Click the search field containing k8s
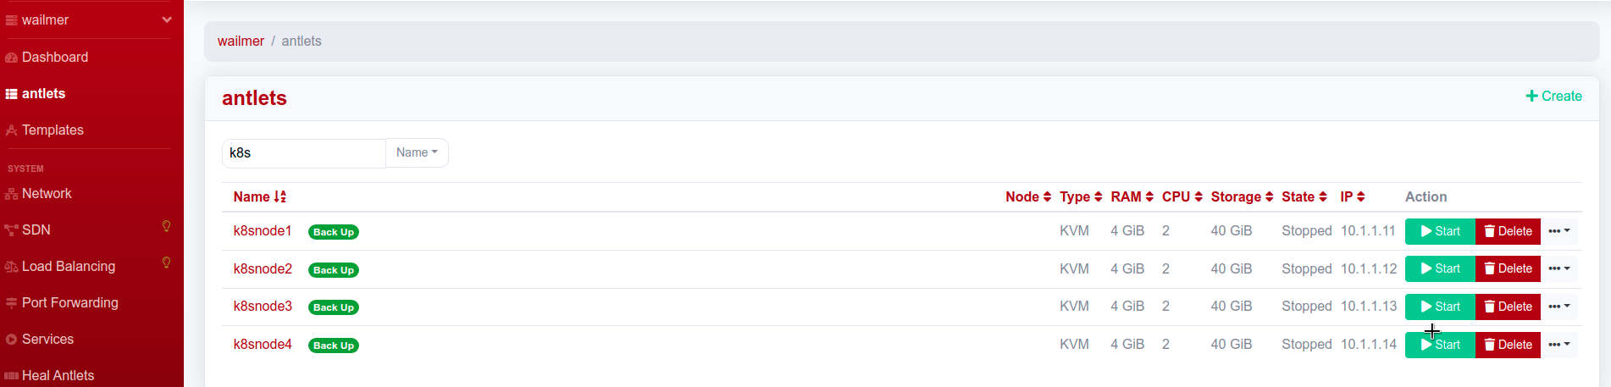The width and height of the screenshot is (1611, 387). point(304,153)
